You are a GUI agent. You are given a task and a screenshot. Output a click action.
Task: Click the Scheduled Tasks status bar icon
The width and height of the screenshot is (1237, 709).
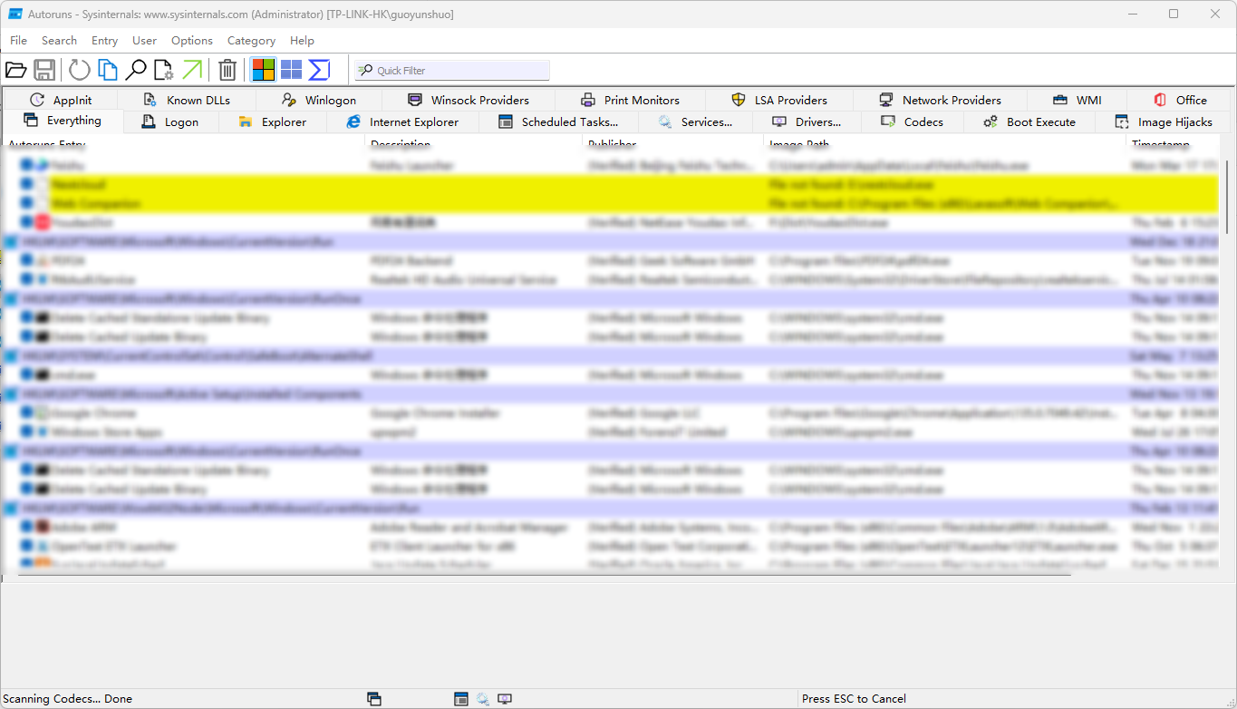[461, 699]
